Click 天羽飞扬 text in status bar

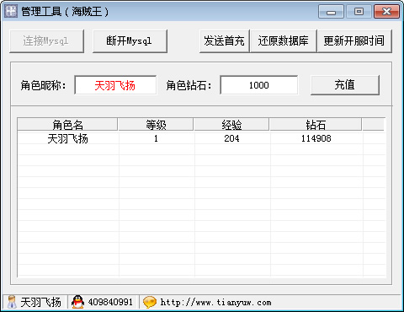40,303
